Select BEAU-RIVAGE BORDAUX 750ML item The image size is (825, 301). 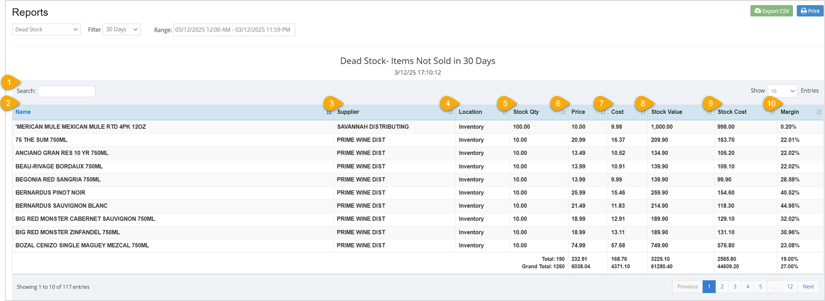tap(59, 166)
